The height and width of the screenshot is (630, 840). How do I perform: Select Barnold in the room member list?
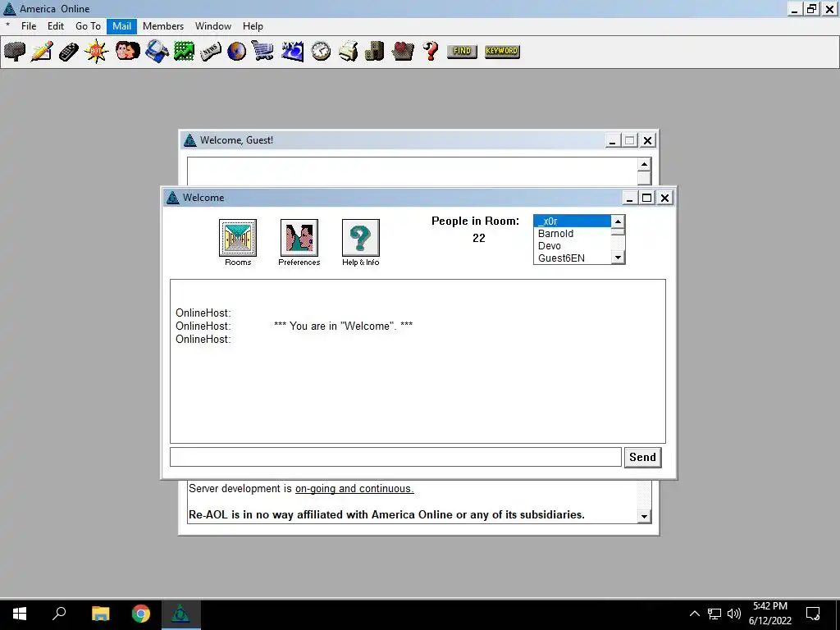coord(572,234)
